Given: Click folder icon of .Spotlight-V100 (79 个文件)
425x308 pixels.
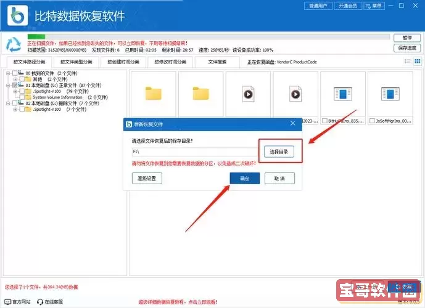Looking at the screenshot, I should 28,91.
